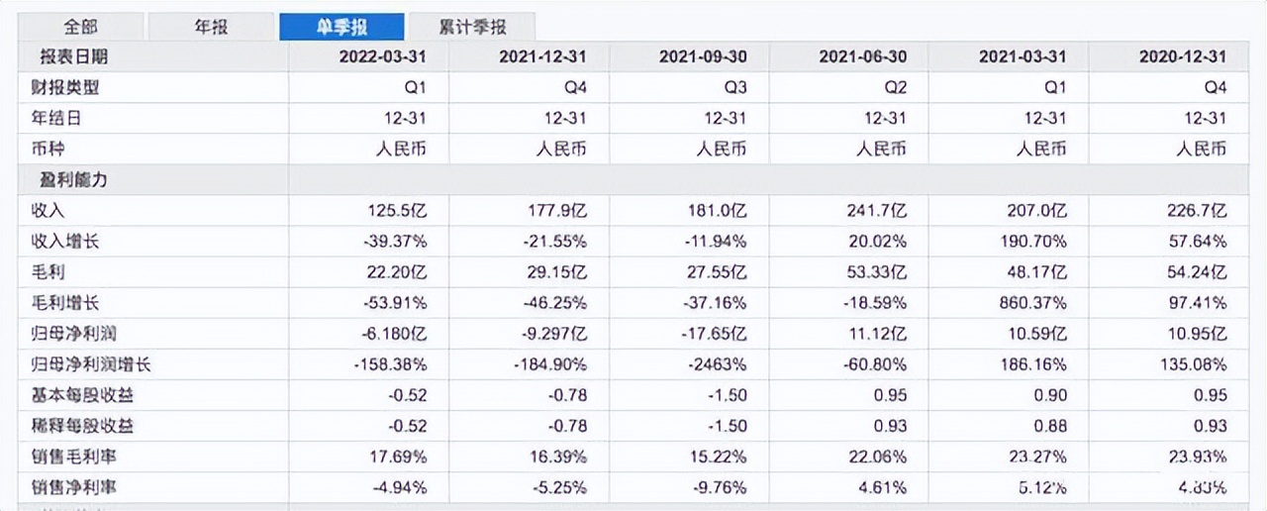Click the 归母净利润 row label
1267x511 pixels.
tap(73, 334)
